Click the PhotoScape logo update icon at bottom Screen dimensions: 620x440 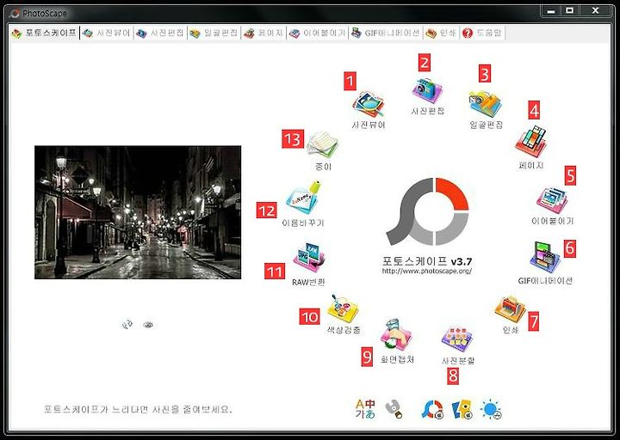click(x=432, y=410)
